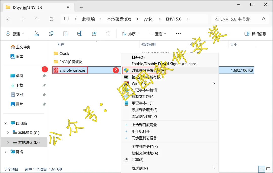
Task: Sort by 修改日期 column header
Action: [149, 44]
